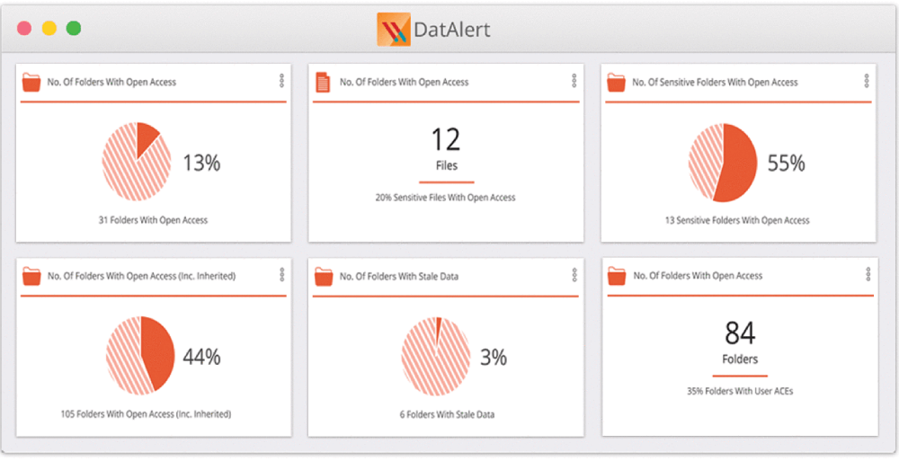This screenshot has height=461, width=899.
Task: Open three-dot menu on the 12 Files card
Action: (x=574, y=81)
